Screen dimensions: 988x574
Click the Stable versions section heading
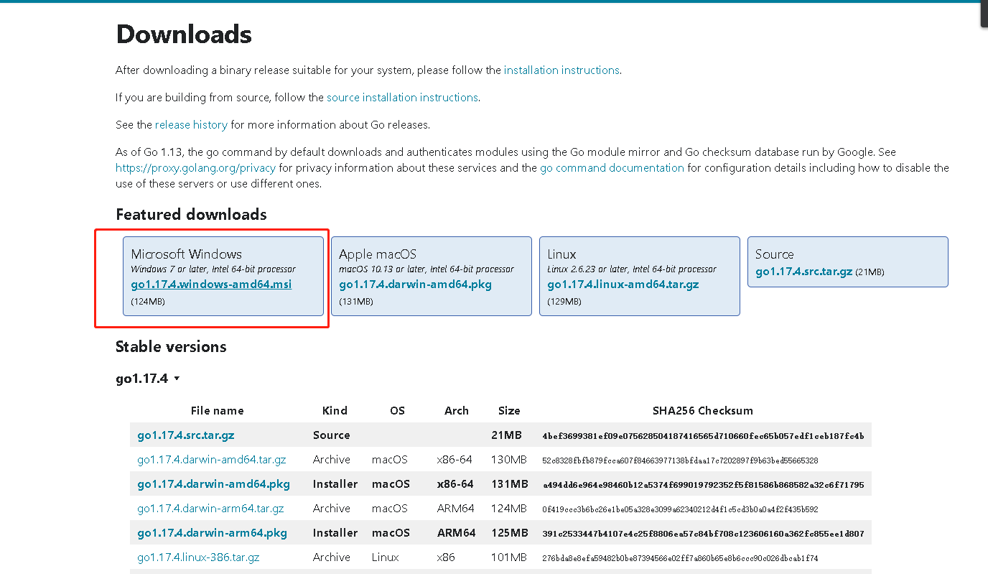(x=171, y=346)
